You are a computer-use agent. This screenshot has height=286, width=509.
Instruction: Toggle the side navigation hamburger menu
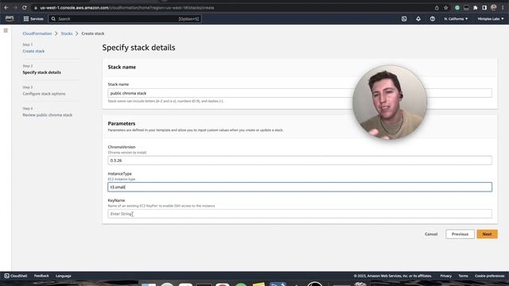(6, 30)
